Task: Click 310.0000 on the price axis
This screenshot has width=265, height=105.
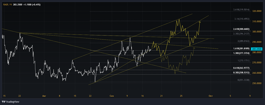Action: pyautogui.click(x=257, y=21)
